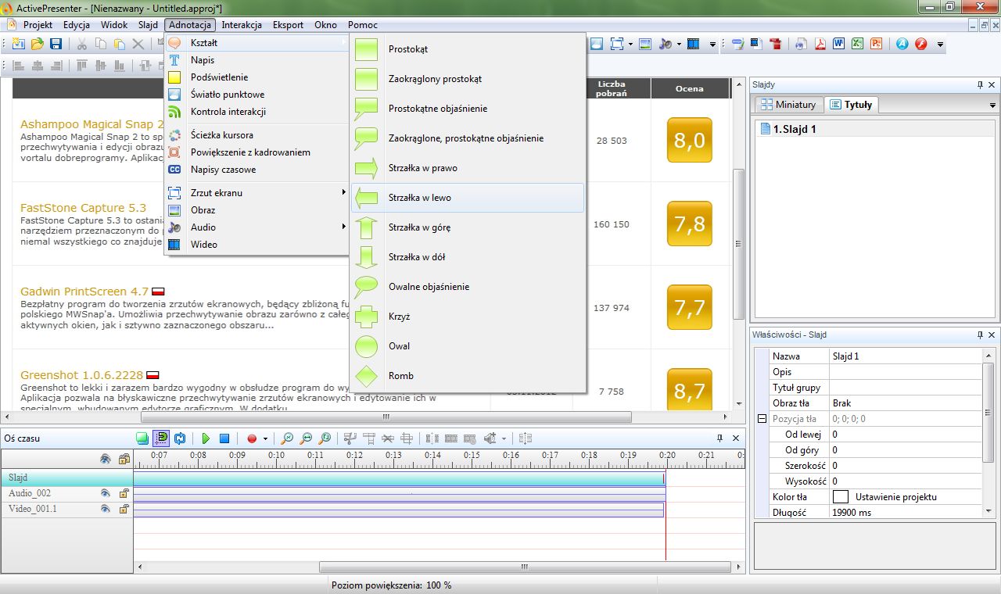Click the green preview icon on timeline toolbar
Viewport: 1001px width, 594px height.
coord(141,438)
